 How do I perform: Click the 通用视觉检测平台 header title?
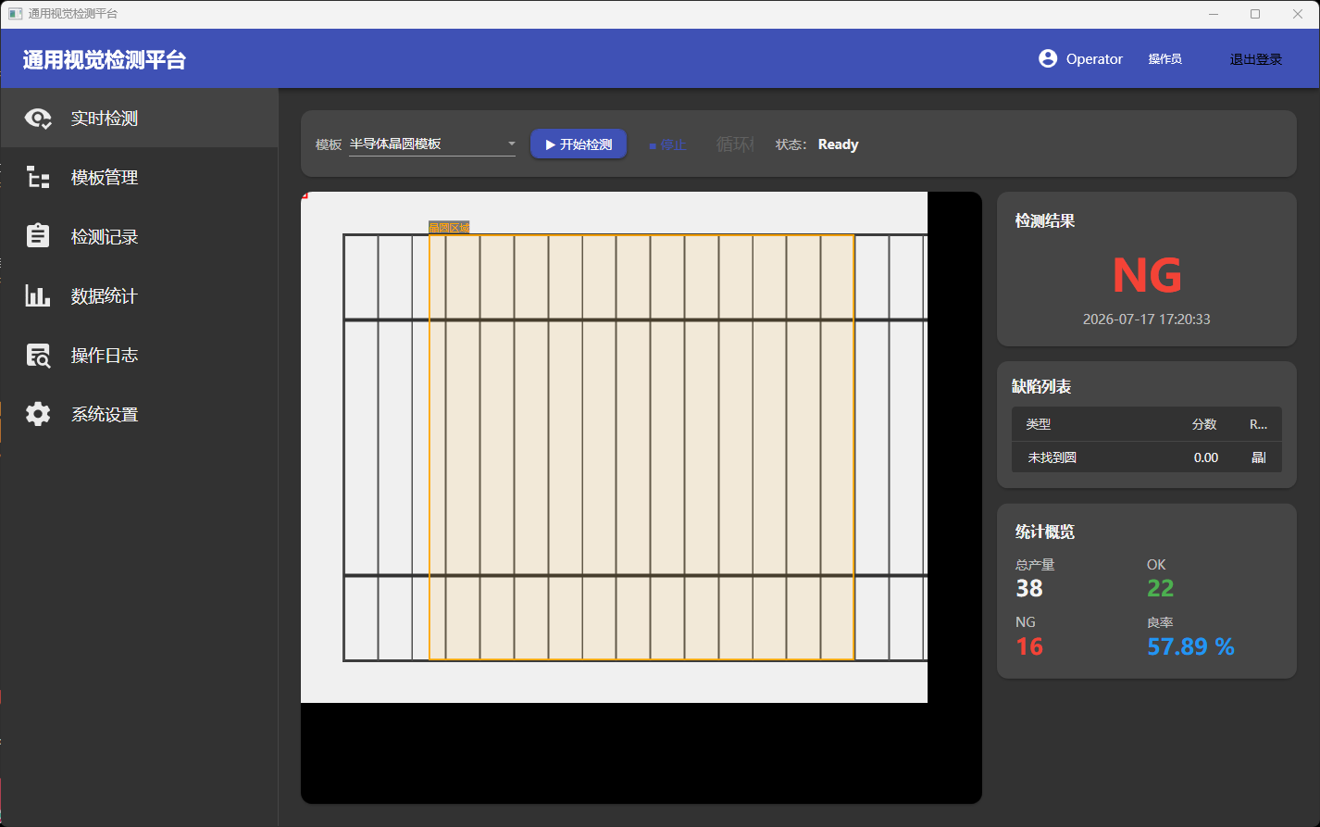coord(105,60)
